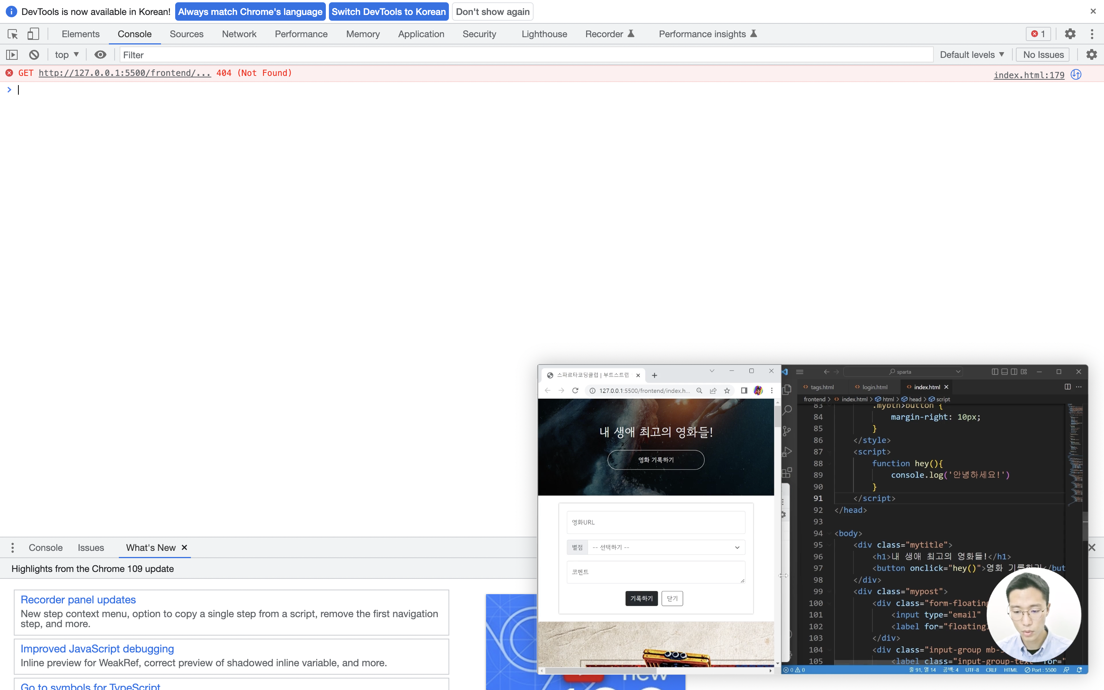The image size is (1104, 690).
Task: Click reload icon in small browser window
Action: [x=575, y=391]
